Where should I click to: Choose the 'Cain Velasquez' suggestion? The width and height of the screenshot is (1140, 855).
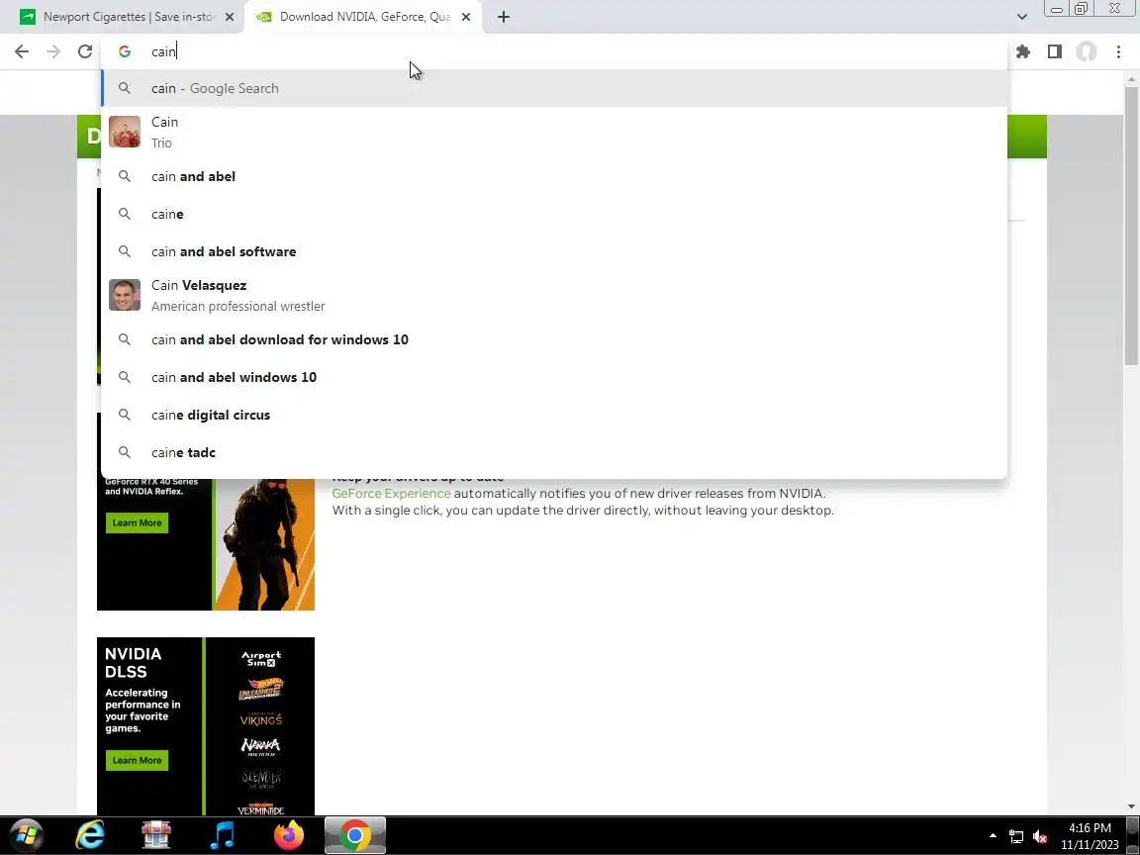tap(554, 295)
